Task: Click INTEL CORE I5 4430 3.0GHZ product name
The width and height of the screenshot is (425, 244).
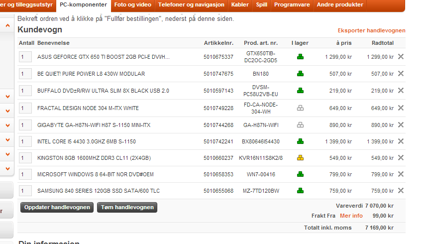Action: 87,141
